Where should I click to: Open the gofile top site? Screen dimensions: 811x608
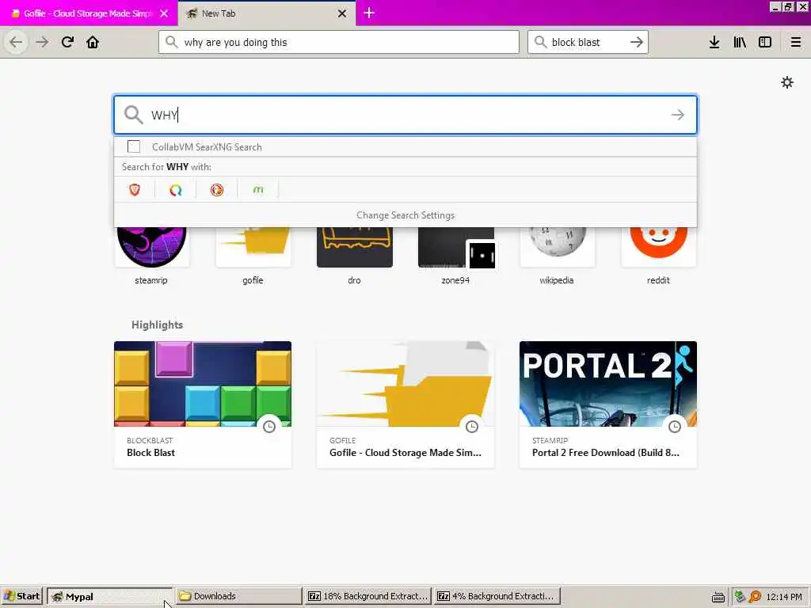point(253,256)
